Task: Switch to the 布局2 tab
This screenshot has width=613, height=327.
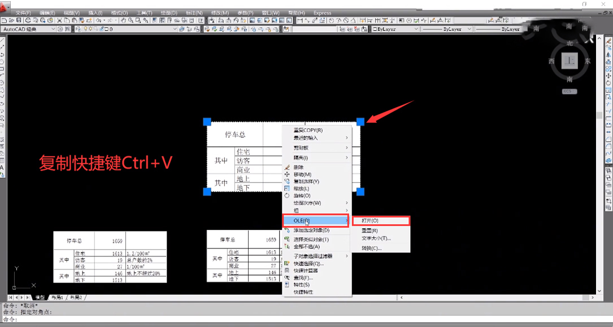Action: point(76,298)
